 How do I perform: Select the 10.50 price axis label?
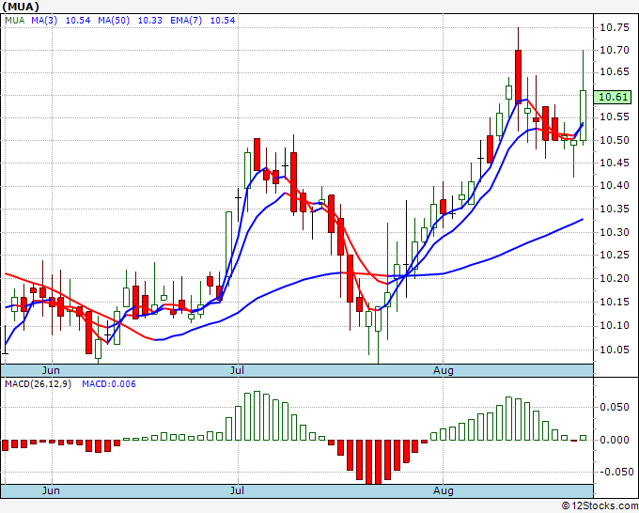pos(615,140)
